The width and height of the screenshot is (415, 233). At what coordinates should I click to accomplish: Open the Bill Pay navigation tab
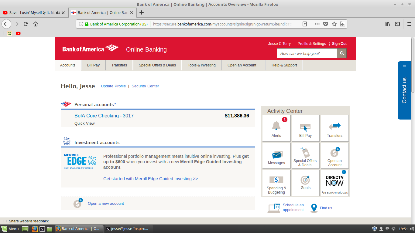point(93,65)
